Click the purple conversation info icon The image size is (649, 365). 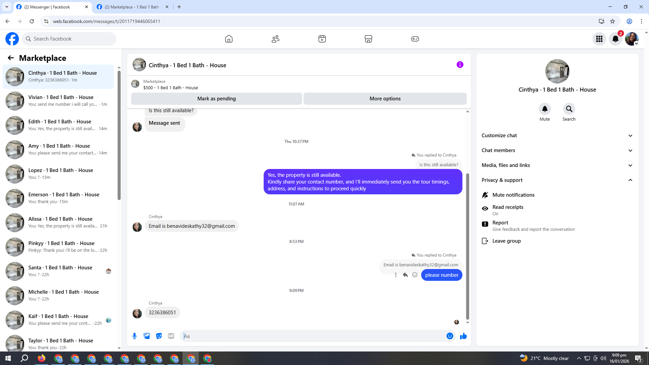460,65
